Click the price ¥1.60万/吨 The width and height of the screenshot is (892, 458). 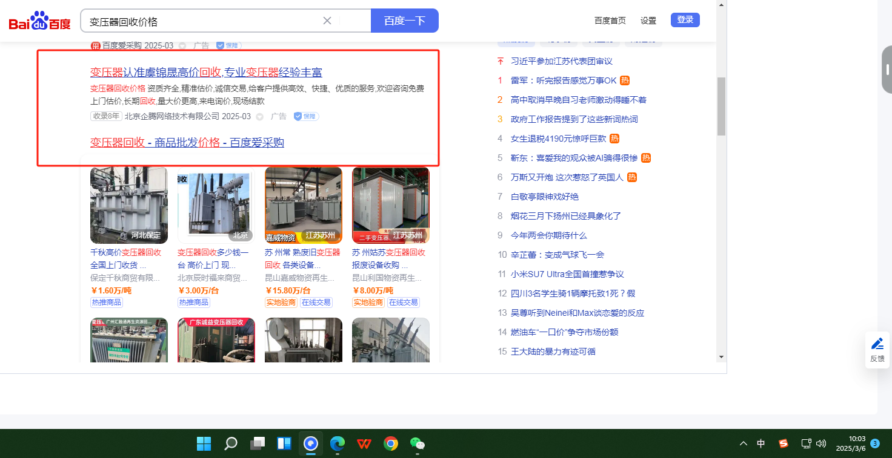point(111,290)
